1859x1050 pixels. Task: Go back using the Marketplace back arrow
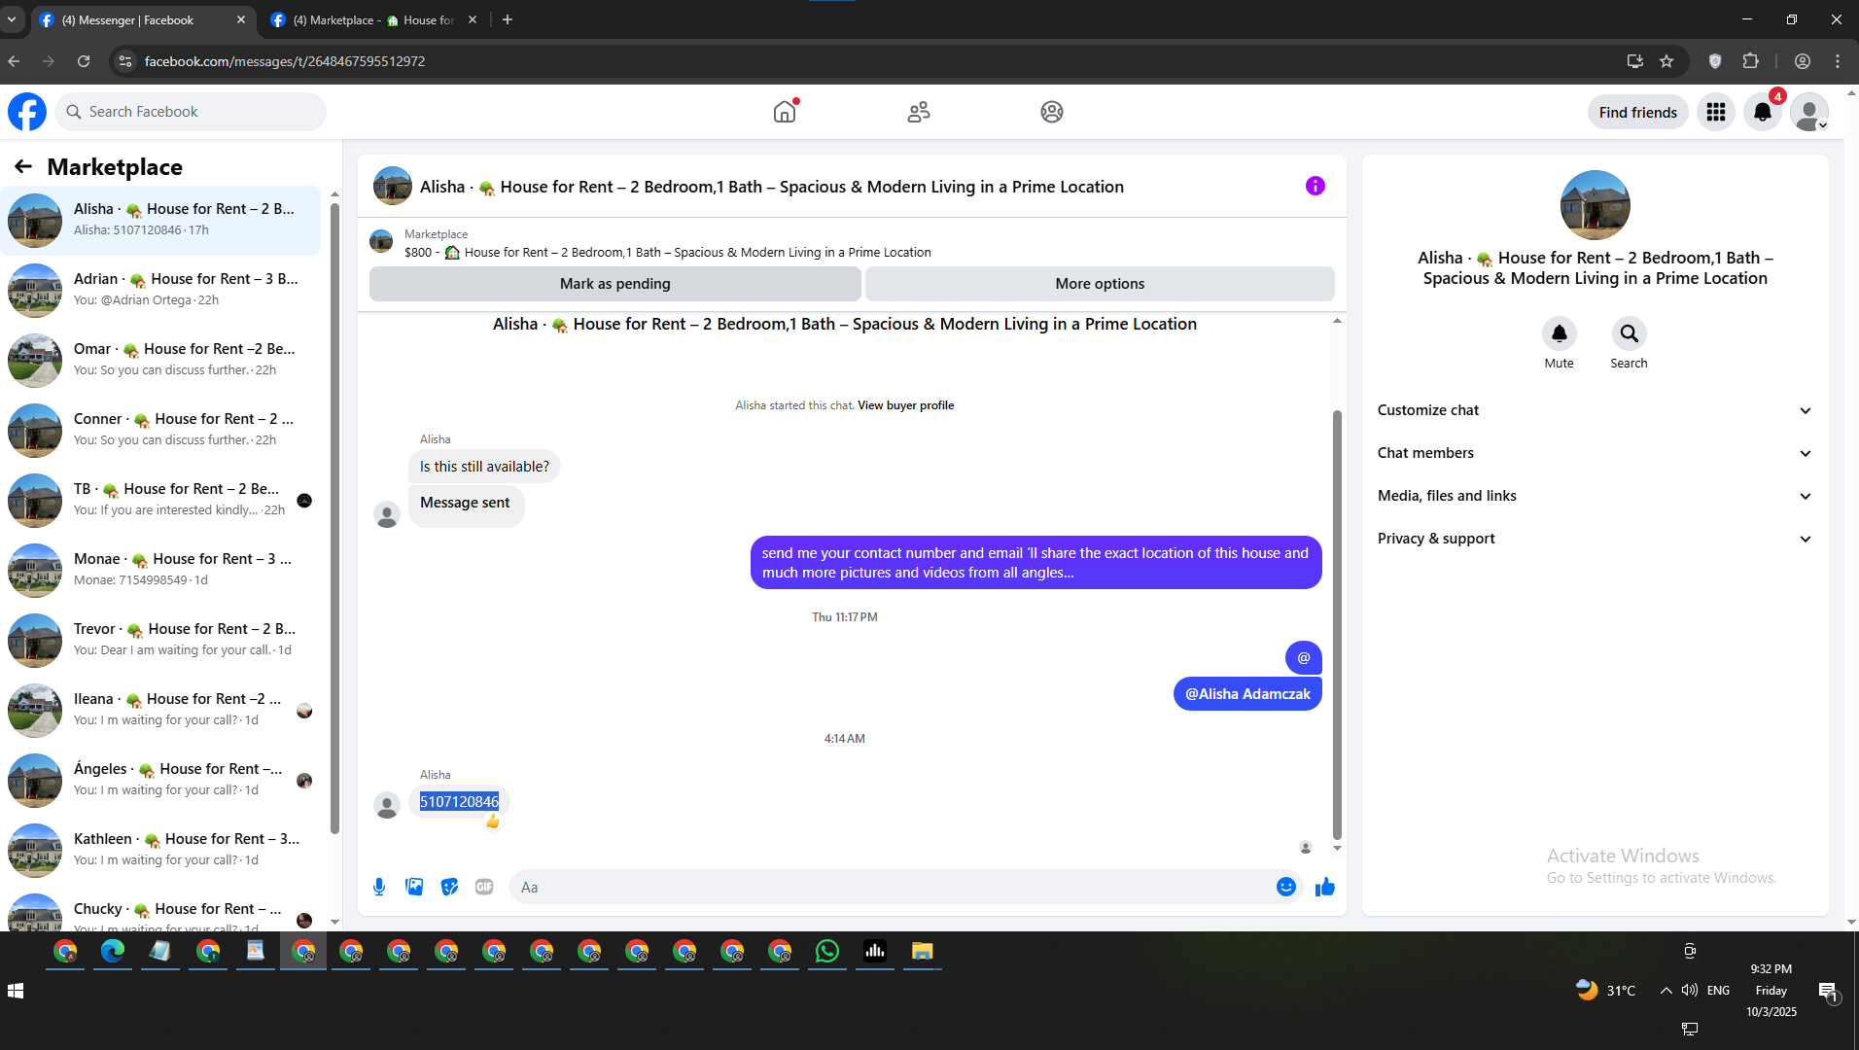coord(23,167)
